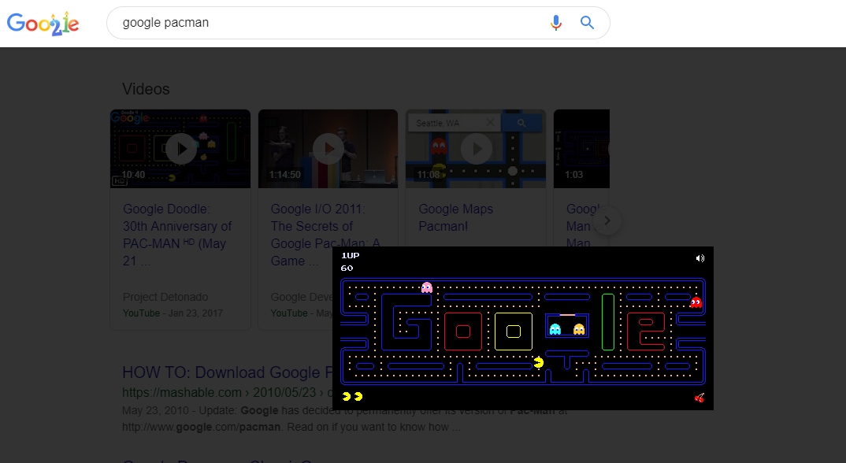The image size is (846, 463).
Task: Click the Videos section heading
Action: click(146, 89)
